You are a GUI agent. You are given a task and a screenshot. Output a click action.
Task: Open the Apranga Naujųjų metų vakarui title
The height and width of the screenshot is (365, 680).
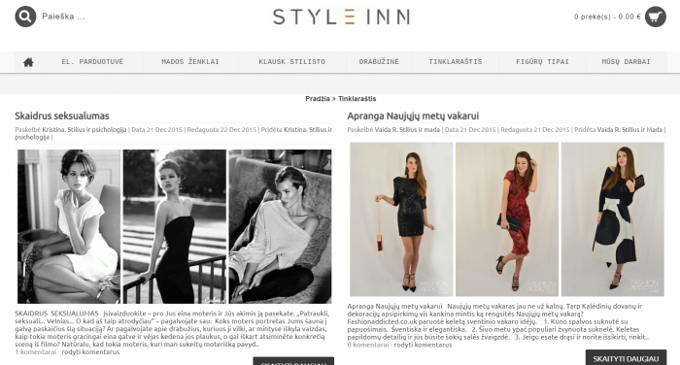(413, 116)
